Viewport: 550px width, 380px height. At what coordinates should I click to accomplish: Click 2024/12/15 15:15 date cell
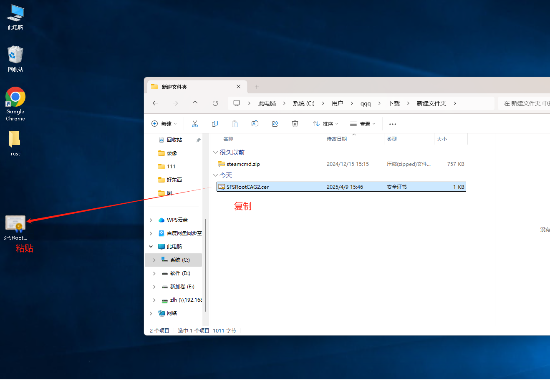click(x=348, y=164)
